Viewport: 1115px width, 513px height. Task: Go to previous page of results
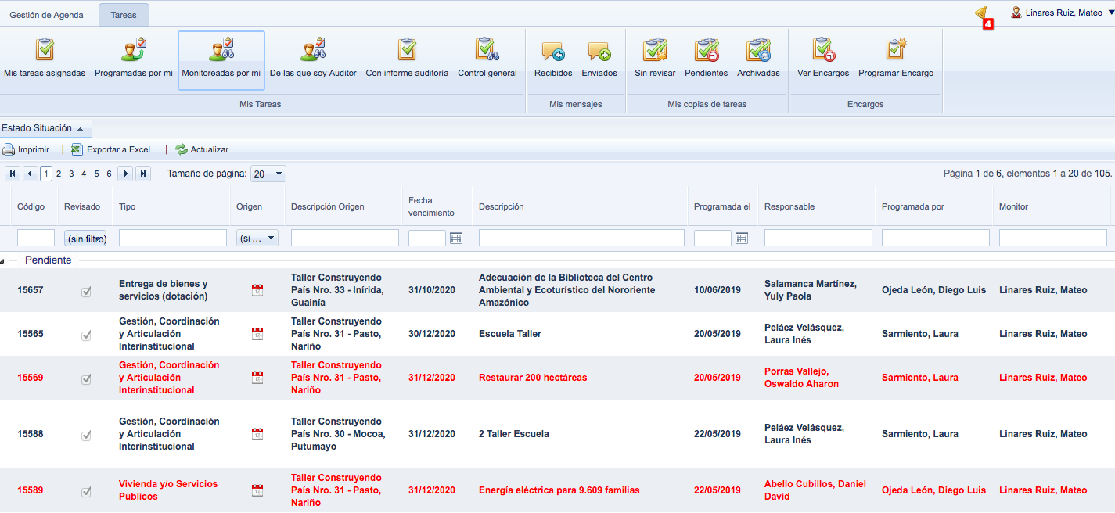pyautogui.click(x=31, y=174)
